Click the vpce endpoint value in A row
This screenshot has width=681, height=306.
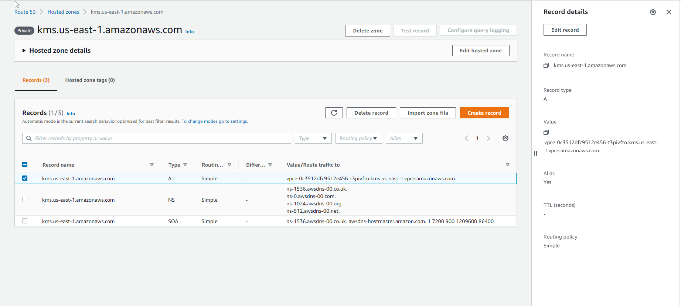pyautogui.click(x=371, y=178)
